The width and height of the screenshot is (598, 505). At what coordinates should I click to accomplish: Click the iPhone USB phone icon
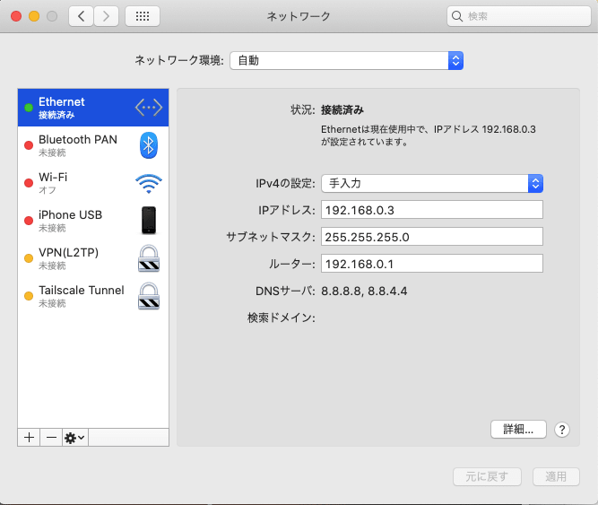tap(149, 220)
